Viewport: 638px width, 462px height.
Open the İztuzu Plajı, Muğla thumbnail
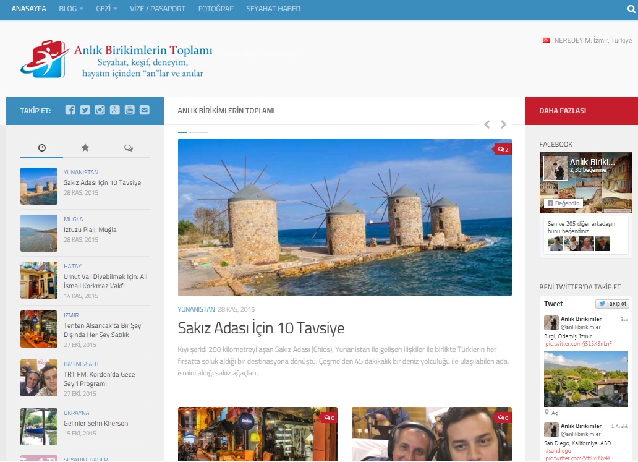pyautogui.click(x=38, y=233)
